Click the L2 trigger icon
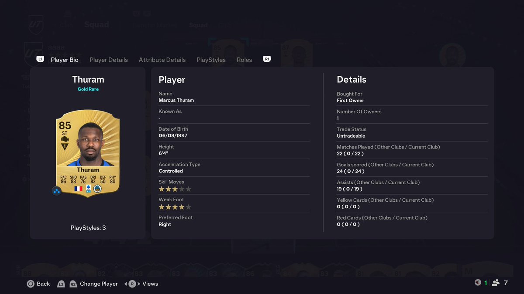This screenshot has width=524, height=294. [61, 284]
